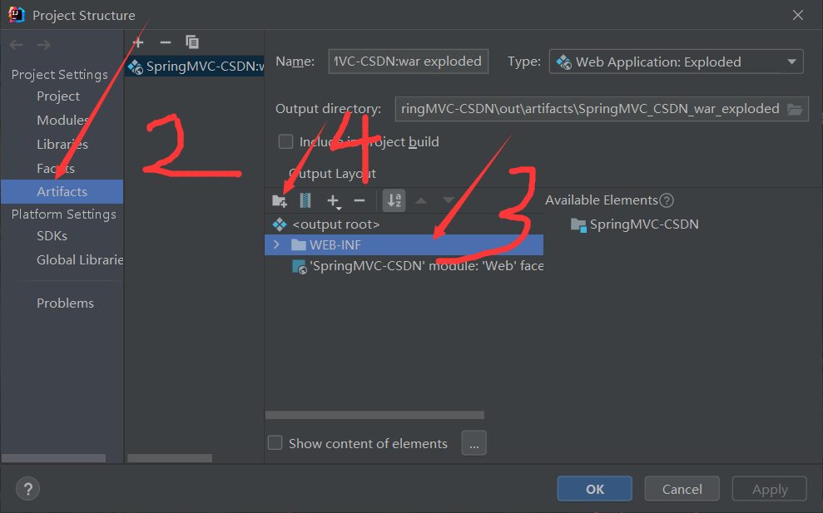Click the Cancel button
The image size is (823, 513).
tap(682, 489)
